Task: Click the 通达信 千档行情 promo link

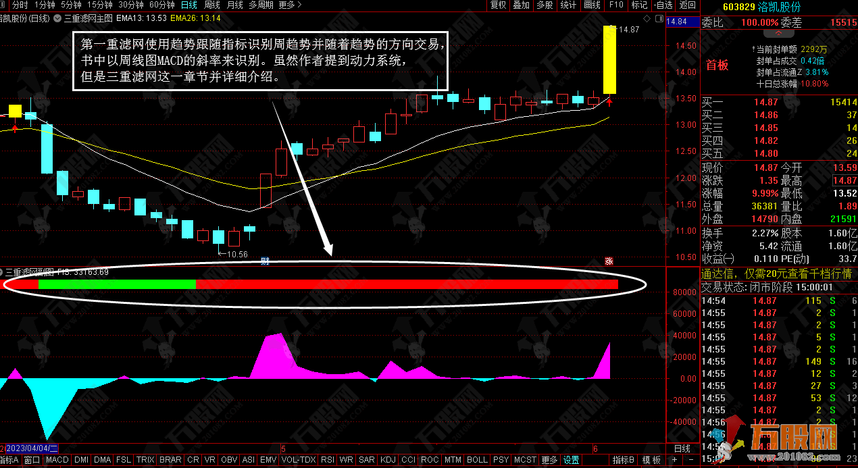Action: click(x=776, y=274)
